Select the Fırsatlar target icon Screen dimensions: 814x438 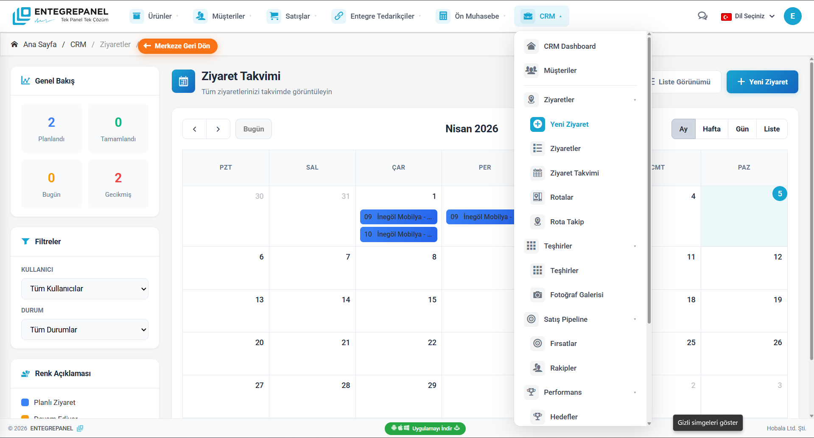pyautogui.click(x=537, y=343)
